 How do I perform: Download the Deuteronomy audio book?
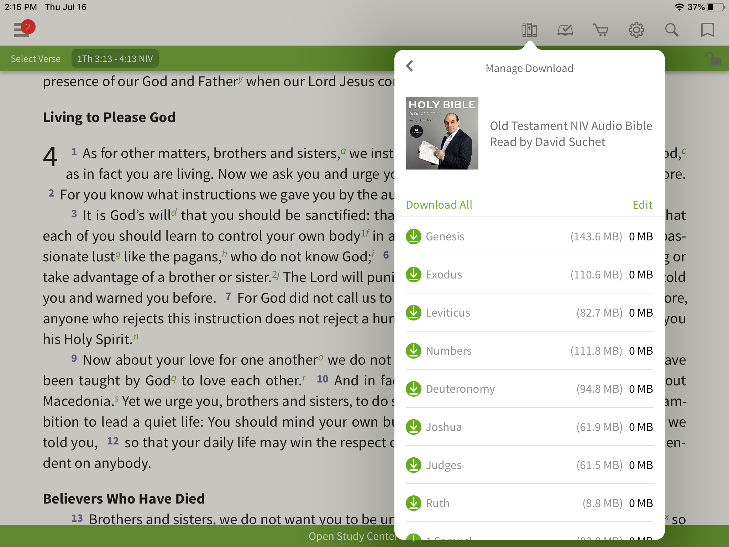click(x=414, y=389)
